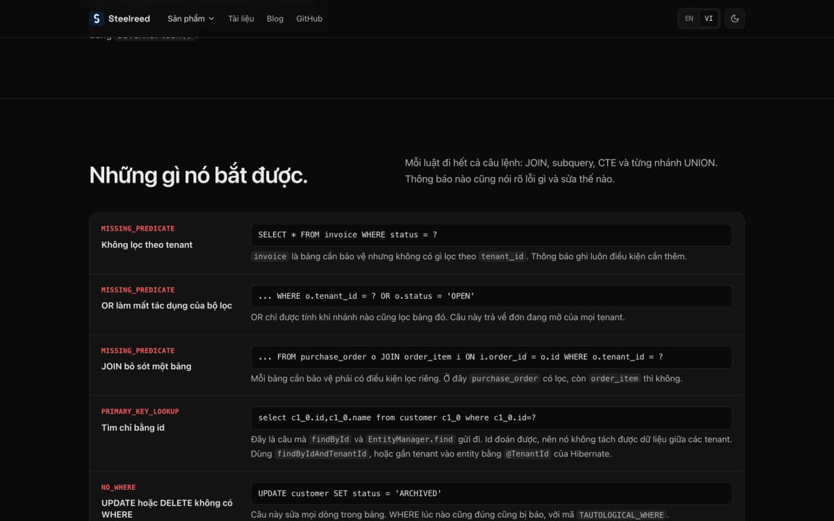Viewport: 834px width, 521px height.
Task: Click heading Những gì nó bắt được
Action: [x=199, y=175]
